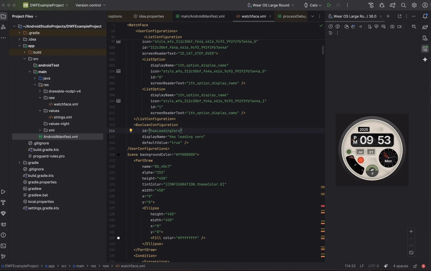Start screen recording in the emulator toolbar
This screenshot has width=431, height=271.
coord(399,27)
